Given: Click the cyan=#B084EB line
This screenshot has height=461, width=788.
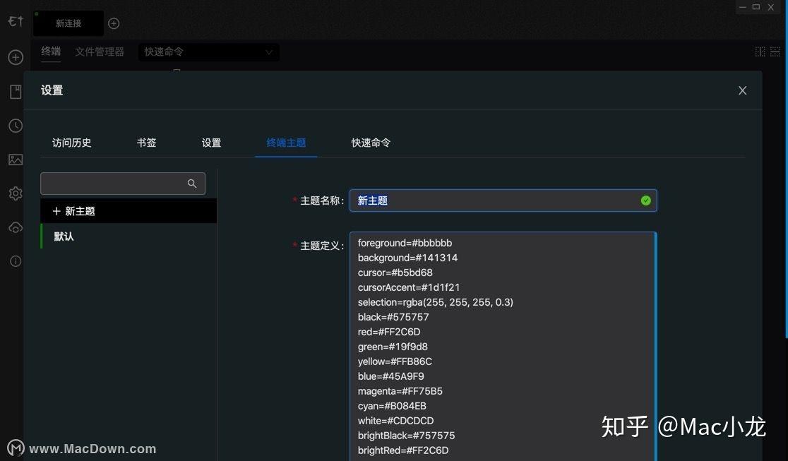Looking at the screenshot, I should point(391,406).
